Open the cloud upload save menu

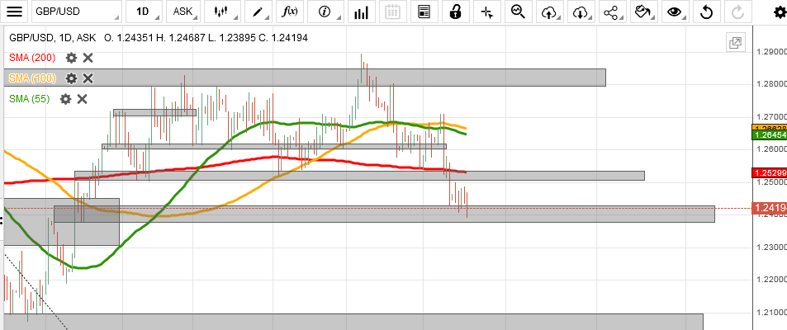(x=550, y=12)
